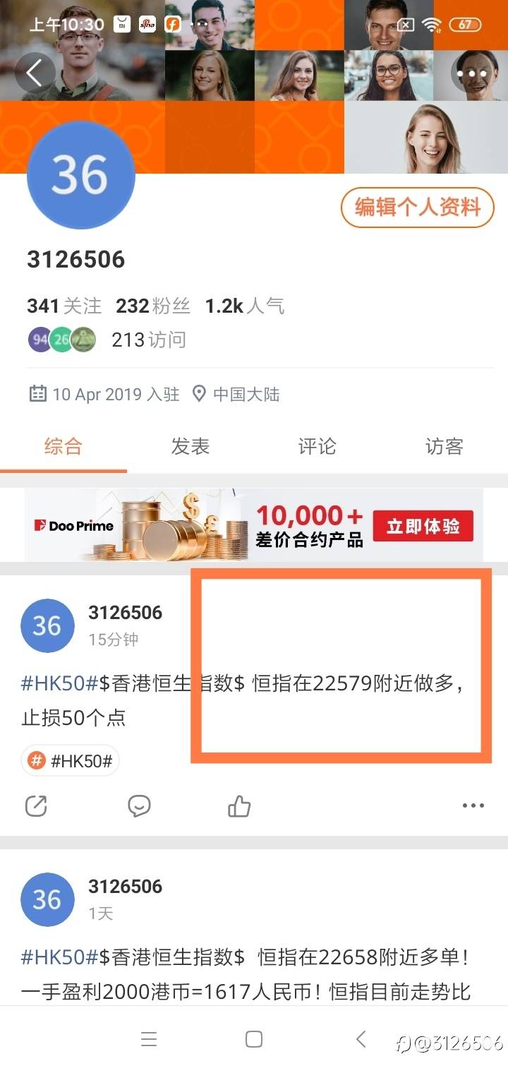Like the first post with thumbs-up
508x1073 pixels.
click(x=239, y=805)
